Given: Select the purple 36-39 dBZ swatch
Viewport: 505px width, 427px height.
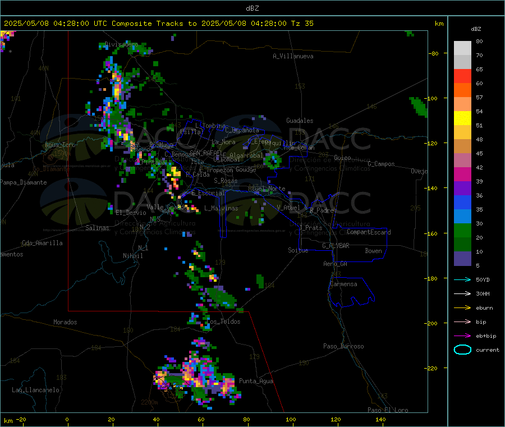Looking at the screenshot, I should pyautogui.click(x=462, y=189).
